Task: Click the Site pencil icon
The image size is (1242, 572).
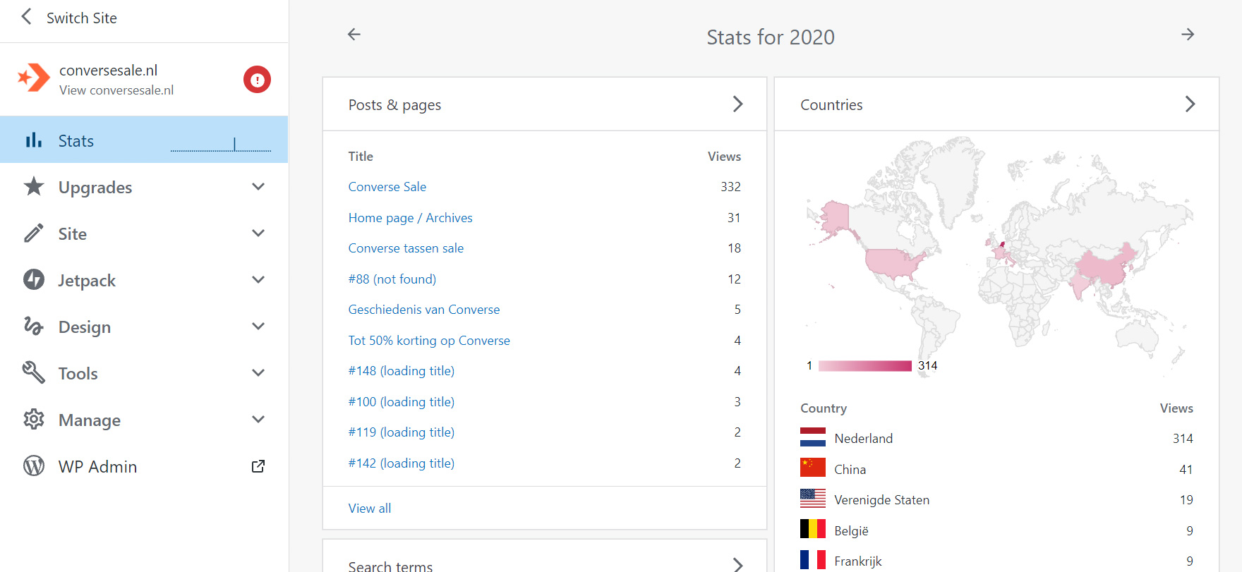Action: [x=34, y=233]
